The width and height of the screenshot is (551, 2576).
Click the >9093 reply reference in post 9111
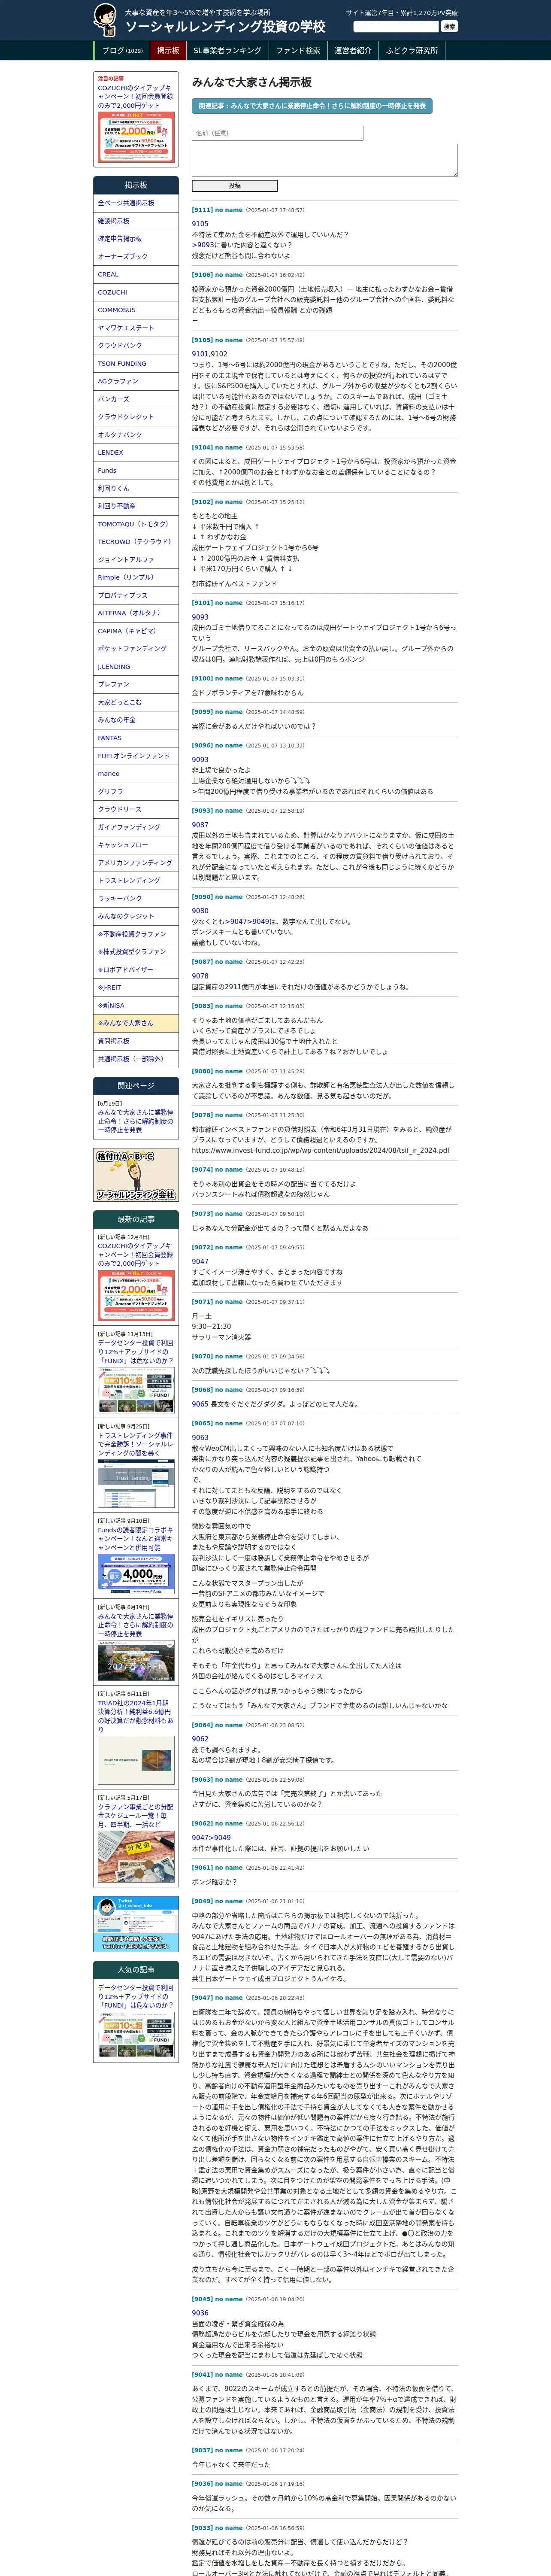click(203, 245)
